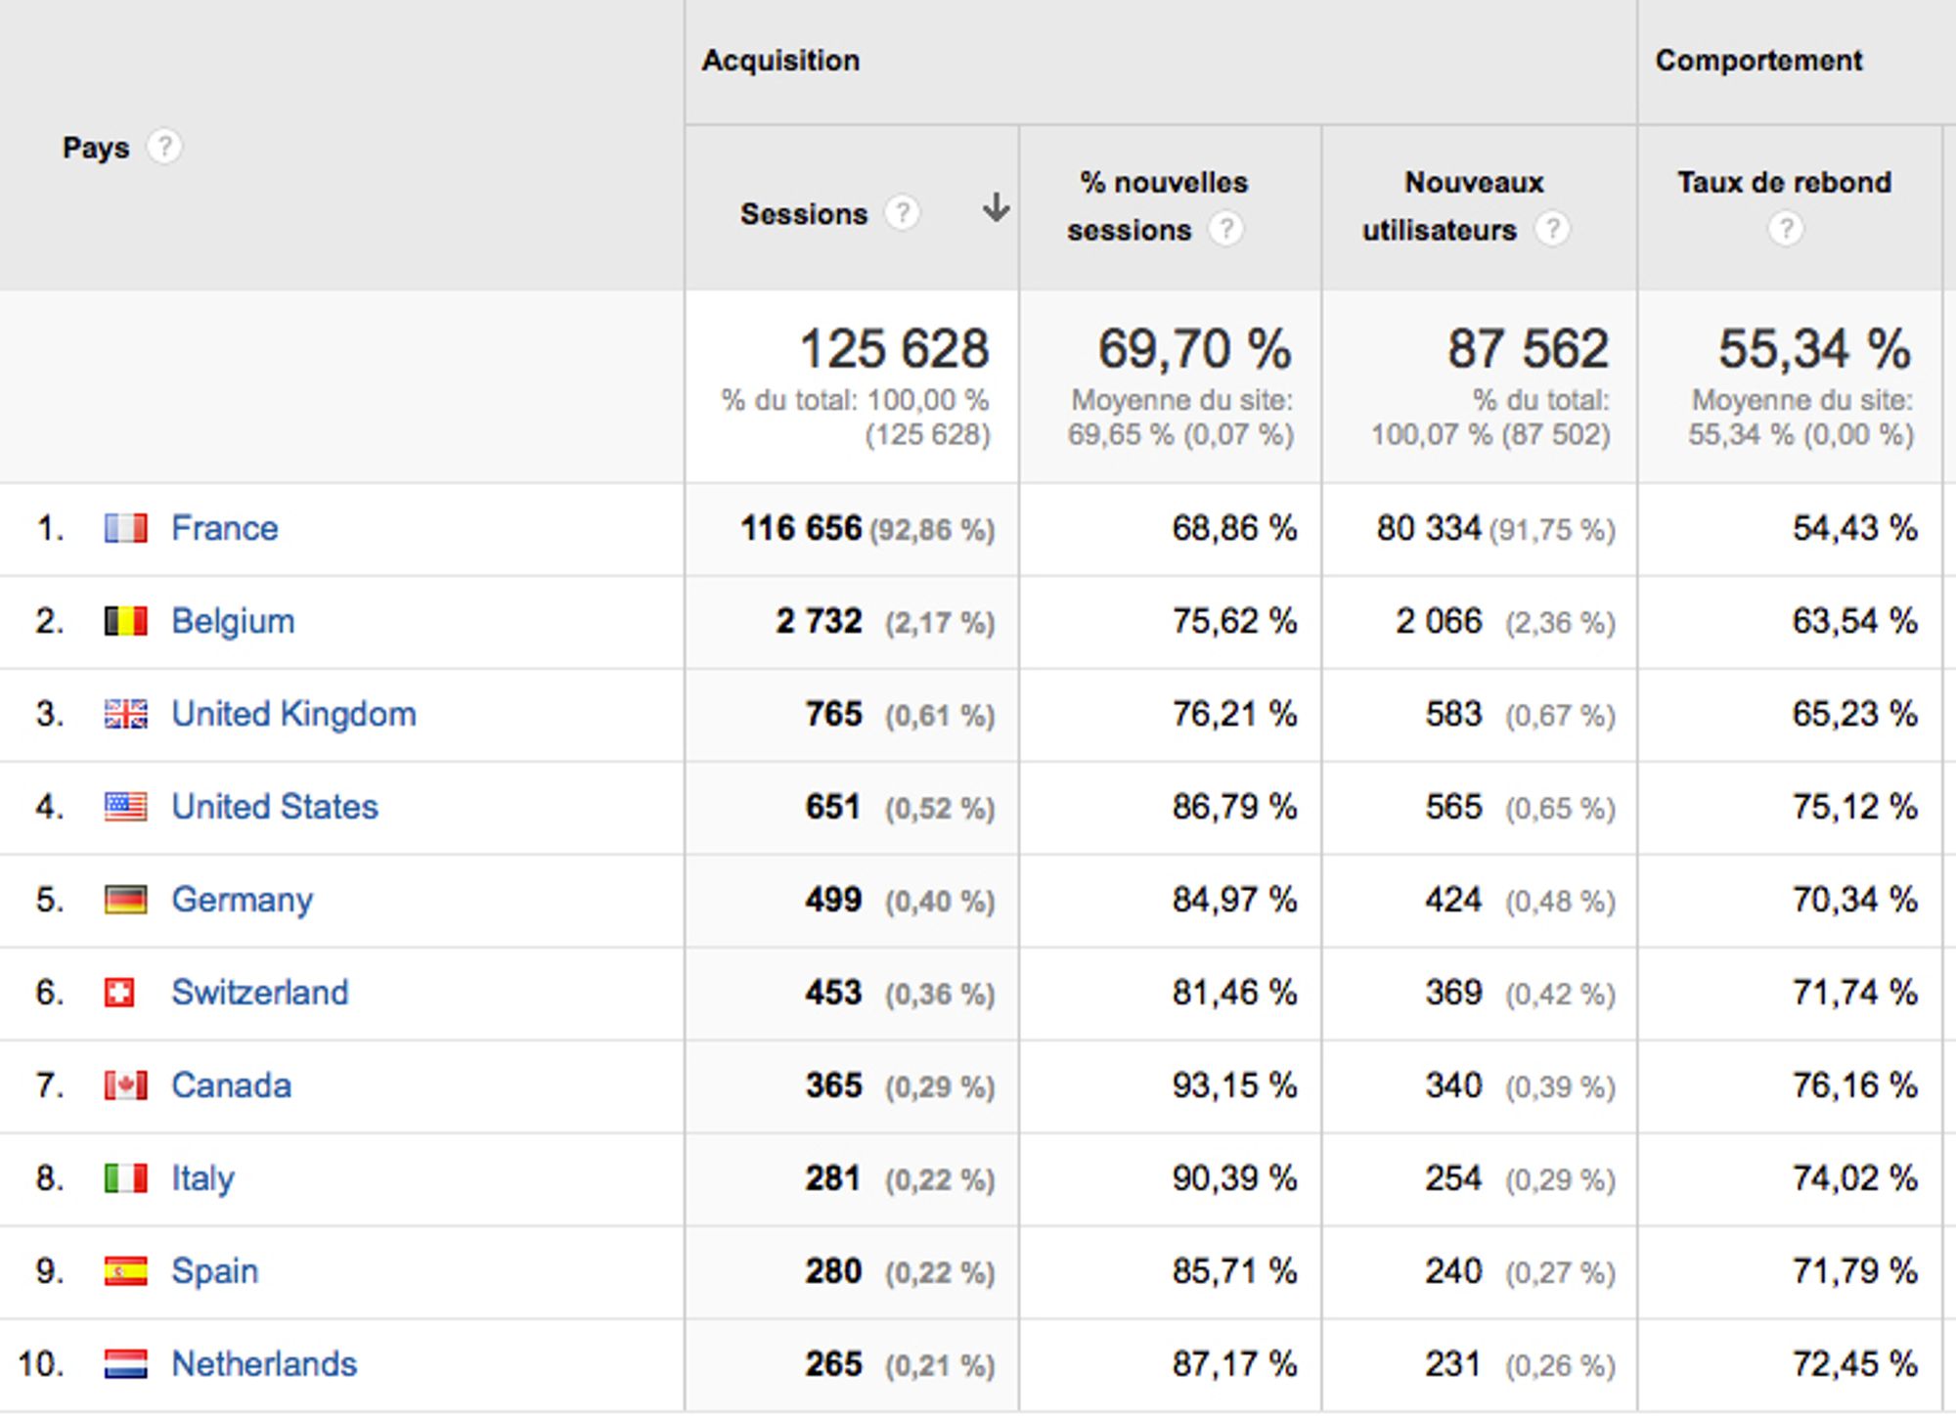Sort by Taux de rebond column
The width and height of the screenshot is (1956, 1417).
[1784, 183]
